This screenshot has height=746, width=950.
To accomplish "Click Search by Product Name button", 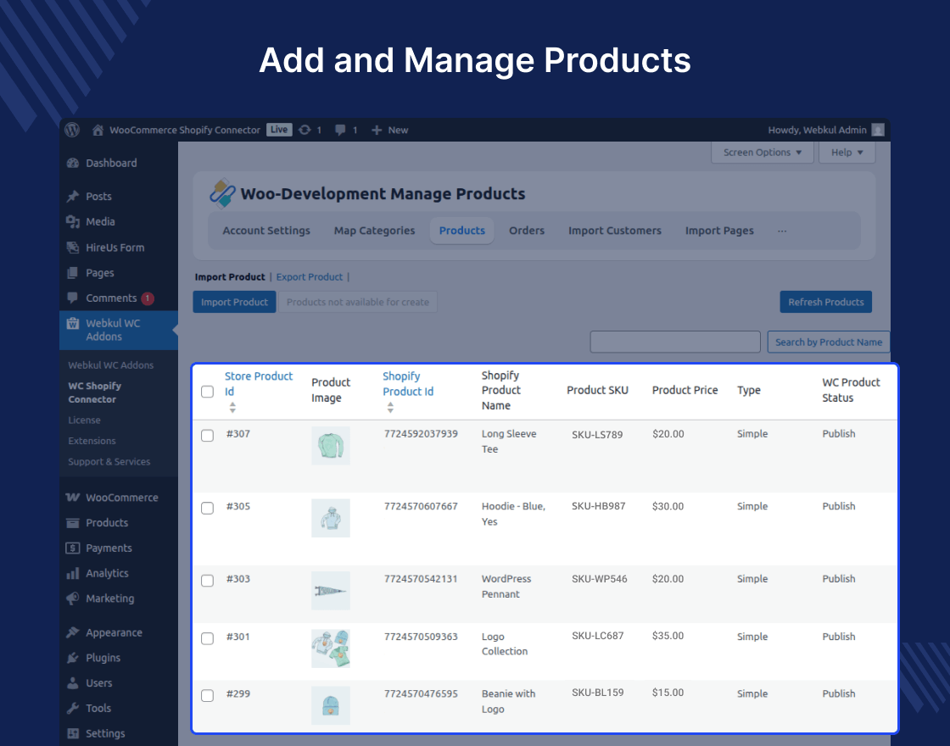I will [x=828, y=342].
